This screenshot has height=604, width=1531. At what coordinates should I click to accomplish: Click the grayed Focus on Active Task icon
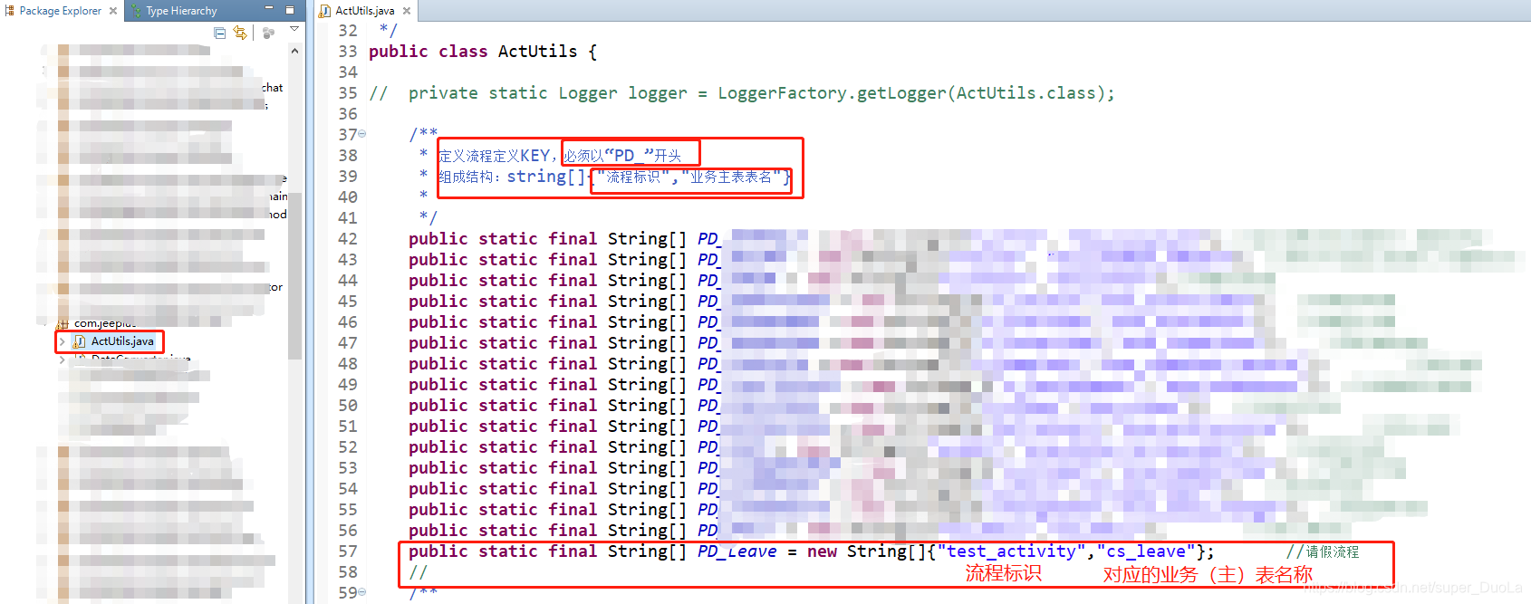(268, 33)
